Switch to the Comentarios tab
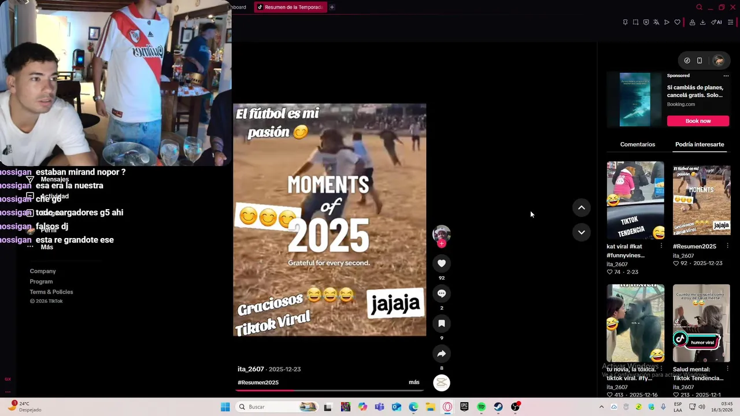 pyautogui.click(x=638, y=144)
